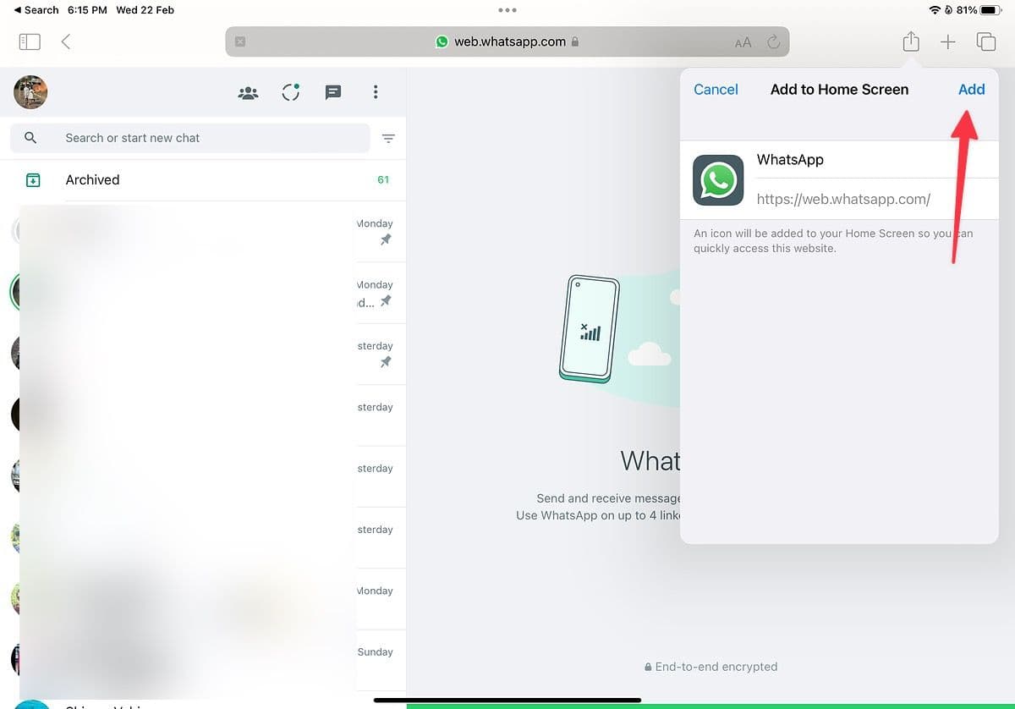The width and height of the screenshot is (1015, 709).
Task: Cancel the Add to Home Screen dialog
Action: (x=716, y=90)
